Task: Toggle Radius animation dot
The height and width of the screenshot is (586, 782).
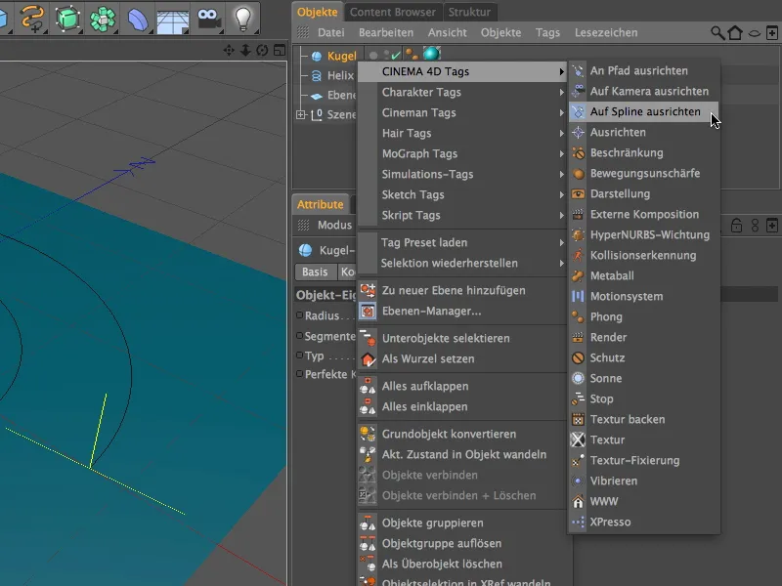Action: coord(299,314)
